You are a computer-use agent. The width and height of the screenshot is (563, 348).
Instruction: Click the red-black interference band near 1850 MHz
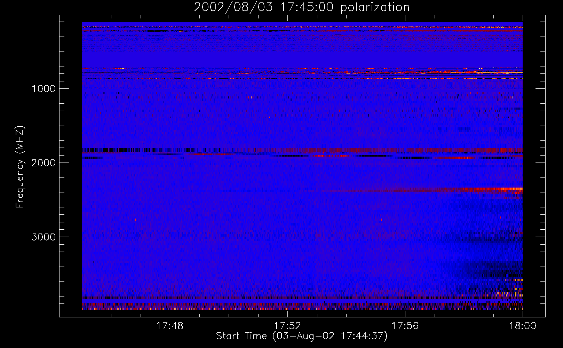point(302,151)
